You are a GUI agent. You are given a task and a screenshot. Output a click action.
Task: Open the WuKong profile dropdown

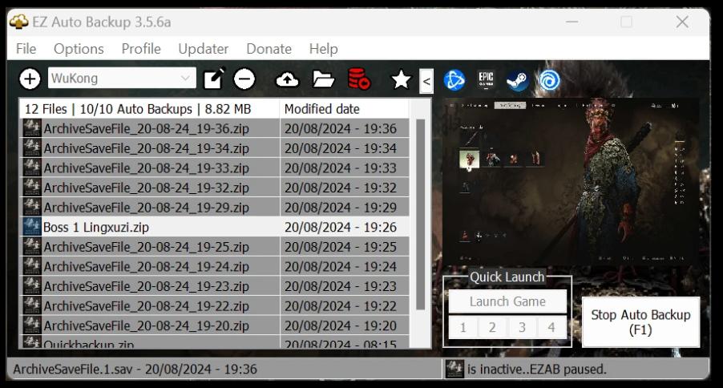122,78
